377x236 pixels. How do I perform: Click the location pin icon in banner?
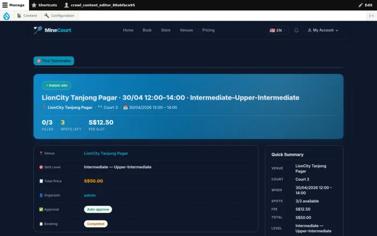(44, 108)
